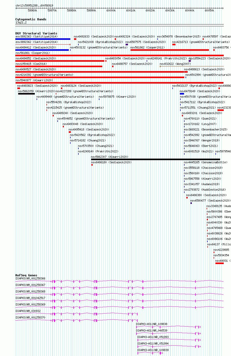
Task: Select variant label nsv561862 (Cooper2011)
Action: coord(147,47)
